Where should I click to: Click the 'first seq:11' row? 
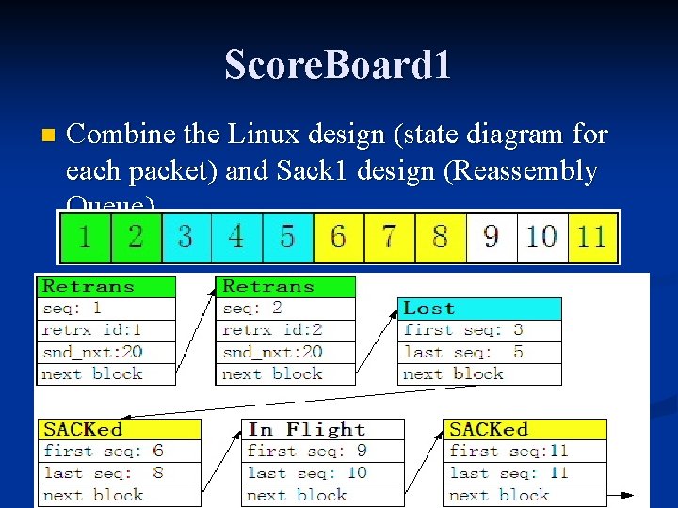click(525, 452)
